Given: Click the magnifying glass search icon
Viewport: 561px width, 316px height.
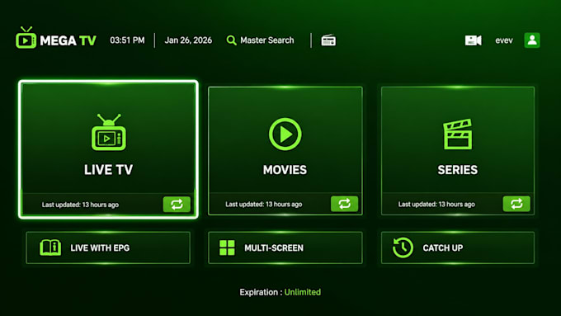Looking at the screenshot, I should [231, 40].
